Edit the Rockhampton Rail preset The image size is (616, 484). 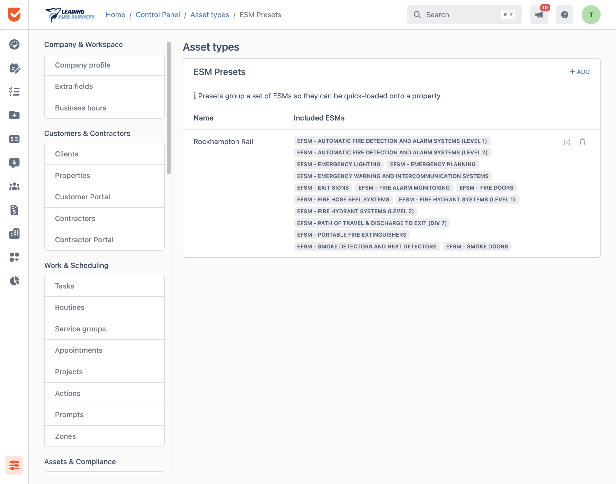pyautogui.click(x=567, y=142)
